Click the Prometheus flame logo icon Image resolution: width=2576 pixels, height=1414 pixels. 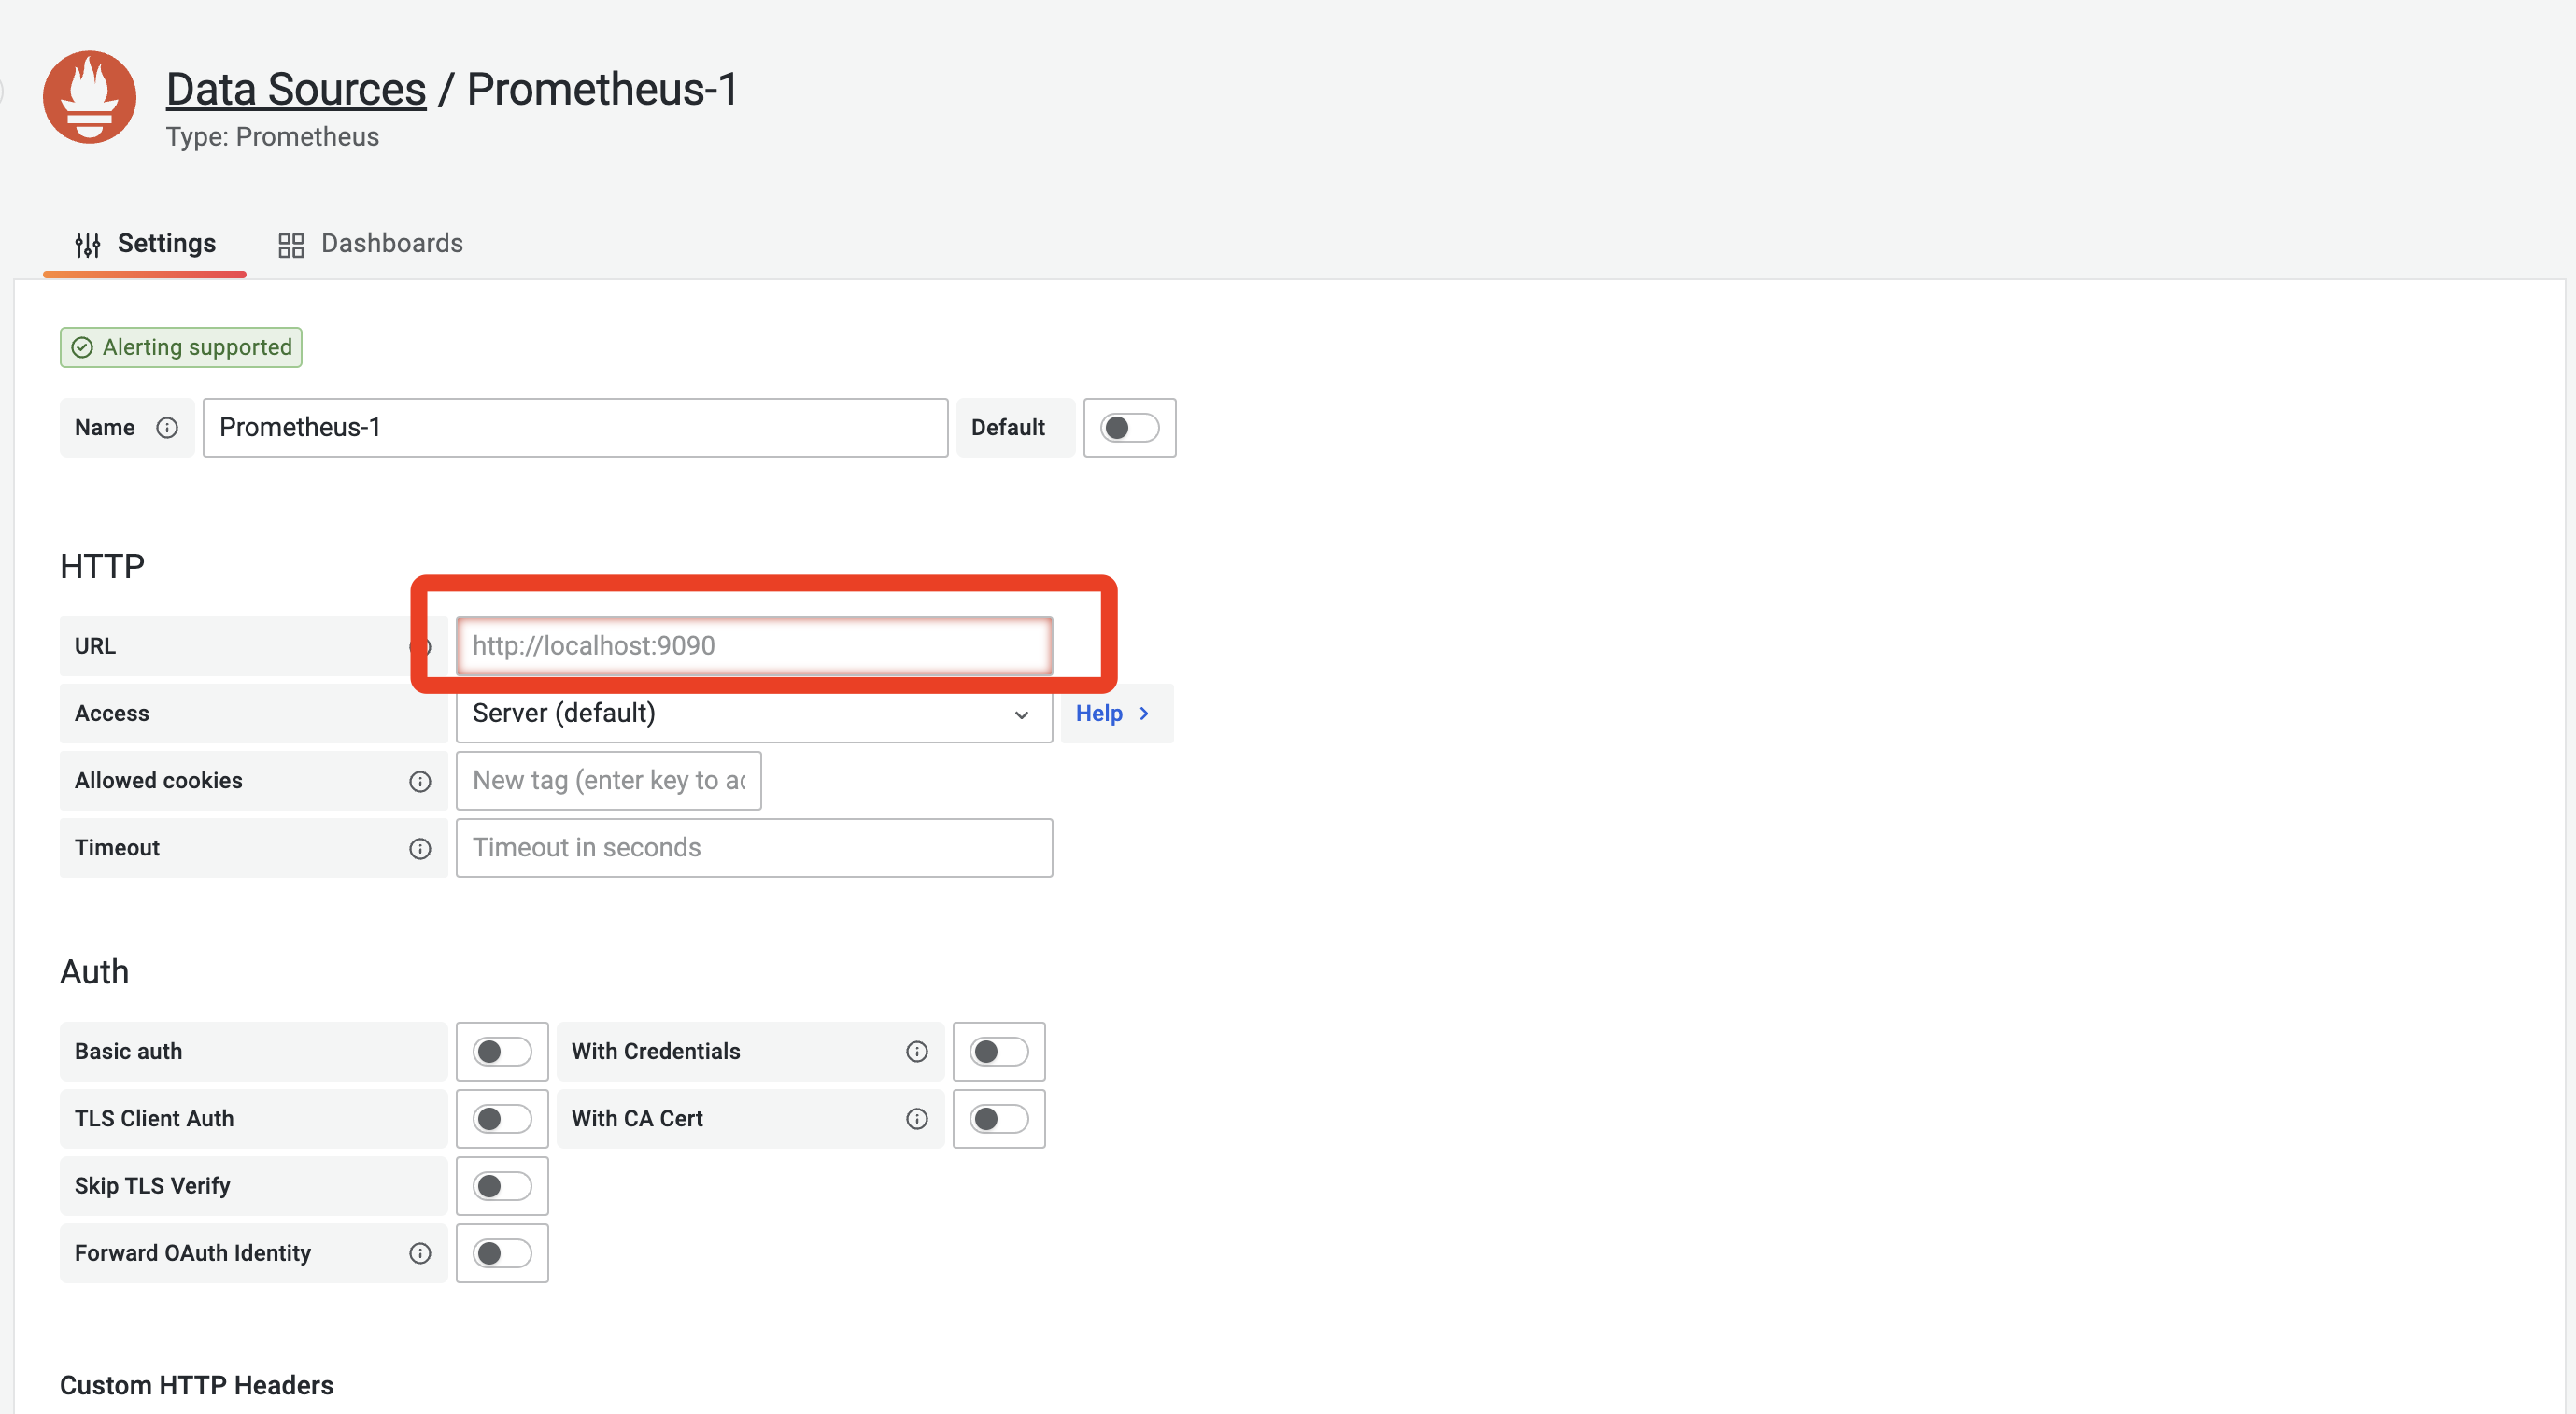pyautogui.click(x=90, y=98)
